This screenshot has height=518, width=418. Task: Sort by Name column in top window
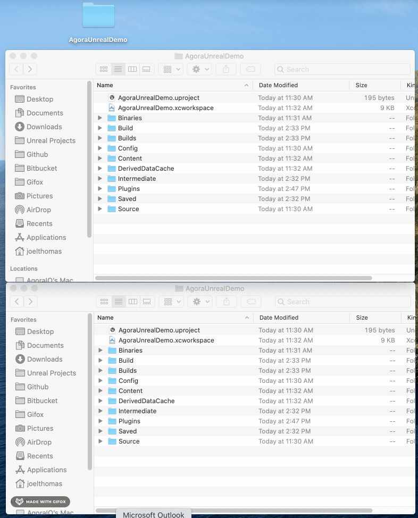click(173, 85)
